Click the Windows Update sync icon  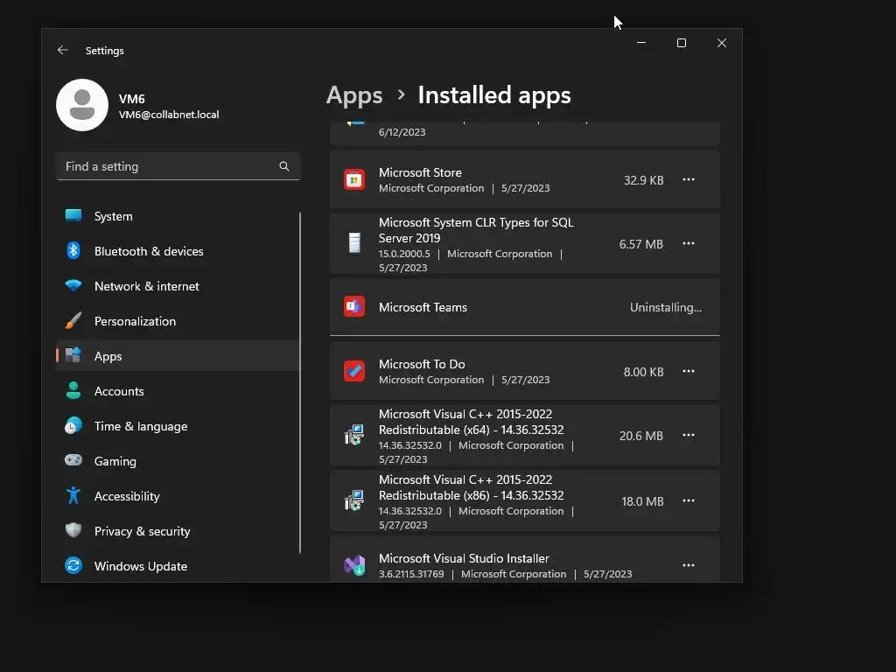(73, 565)
